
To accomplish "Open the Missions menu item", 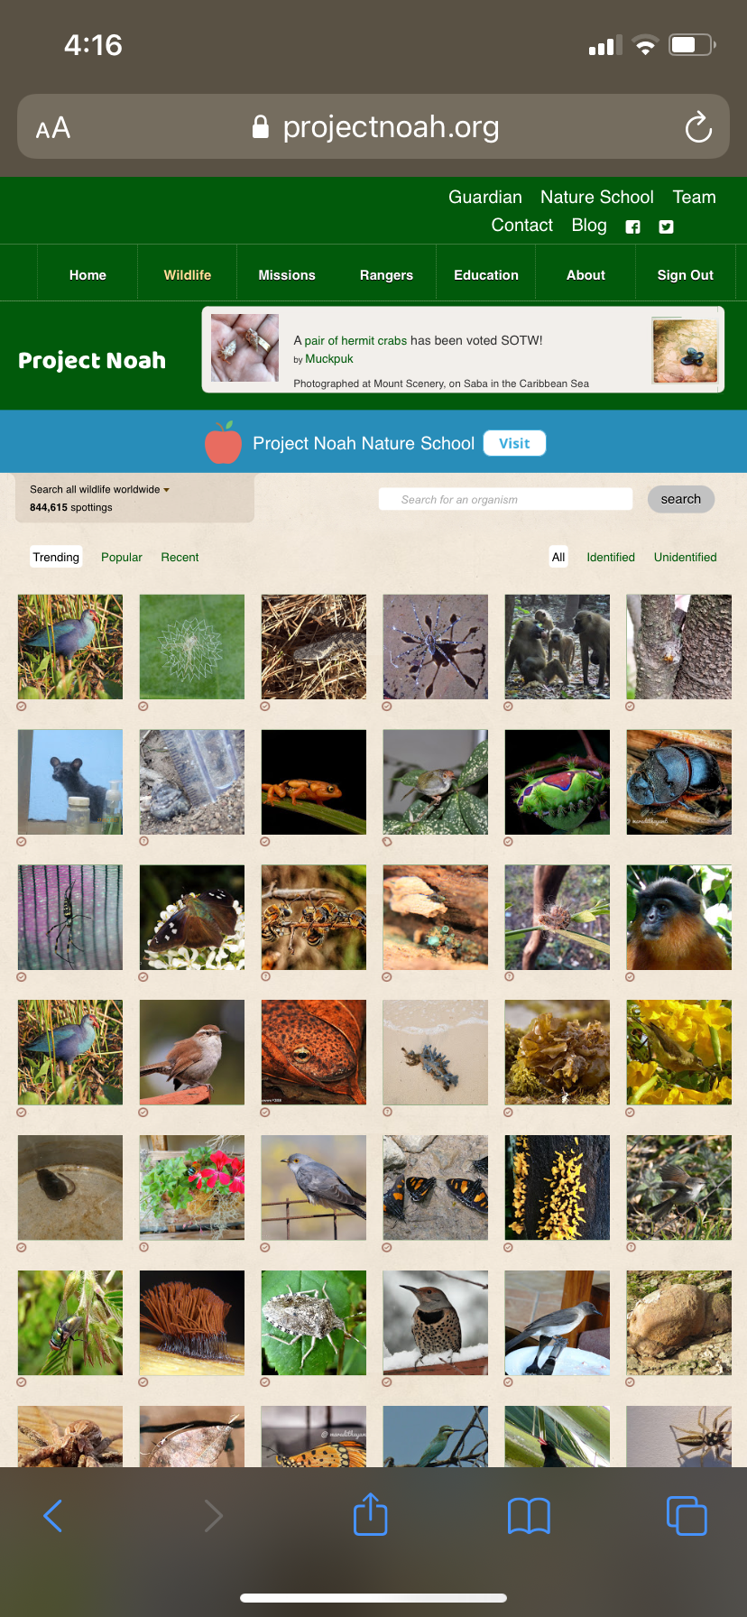I will point(287,275).
